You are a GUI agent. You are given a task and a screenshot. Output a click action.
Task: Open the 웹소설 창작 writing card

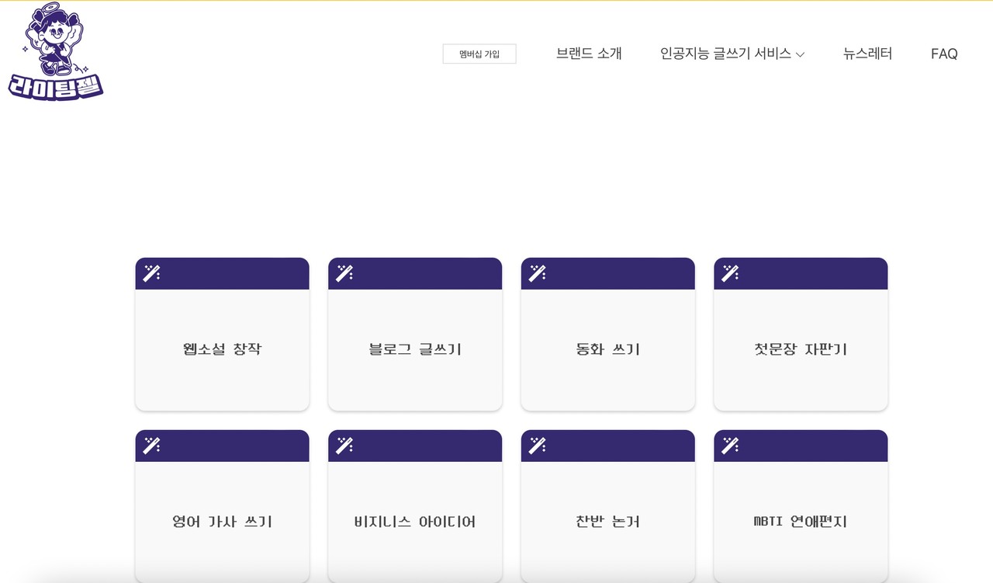point(222,349)
